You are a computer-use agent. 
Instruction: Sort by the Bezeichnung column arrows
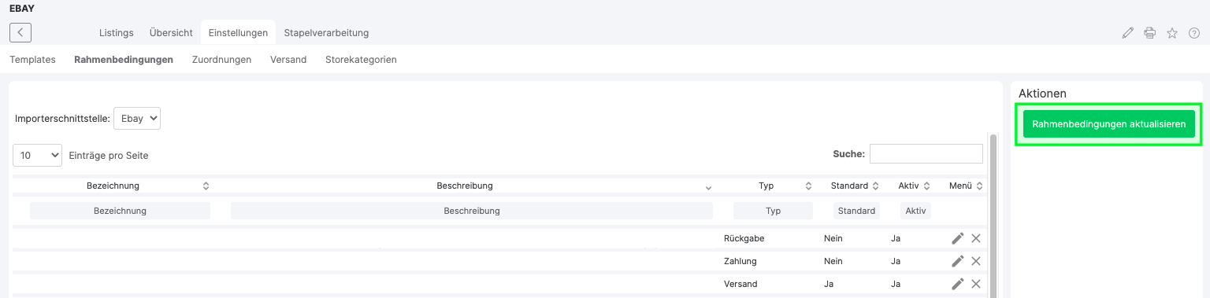[x=206, y=186]
